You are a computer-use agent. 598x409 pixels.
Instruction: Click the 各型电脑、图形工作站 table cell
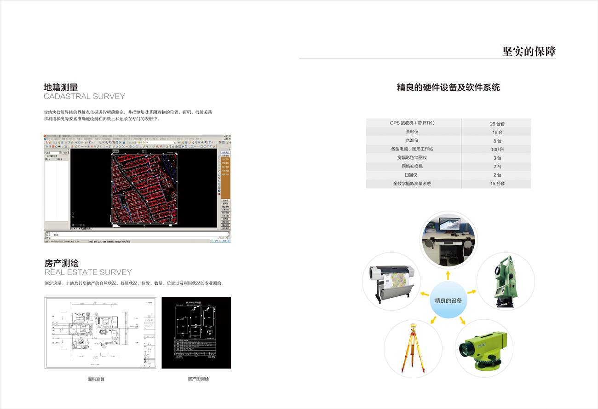413,149
